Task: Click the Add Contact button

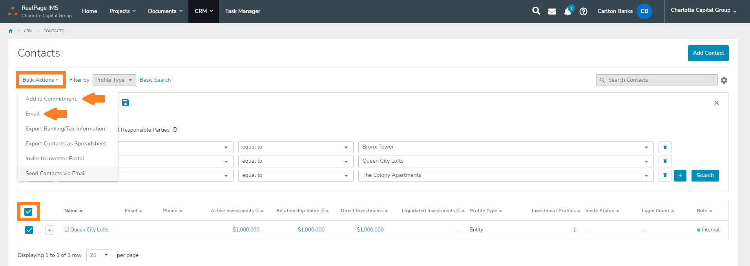Action: pyautogui.click(x=708, y=53)
